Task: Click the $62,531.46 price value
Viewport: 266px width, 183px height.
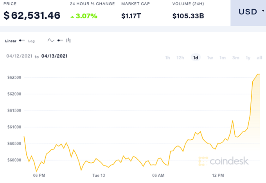Action: coord(32,16)
